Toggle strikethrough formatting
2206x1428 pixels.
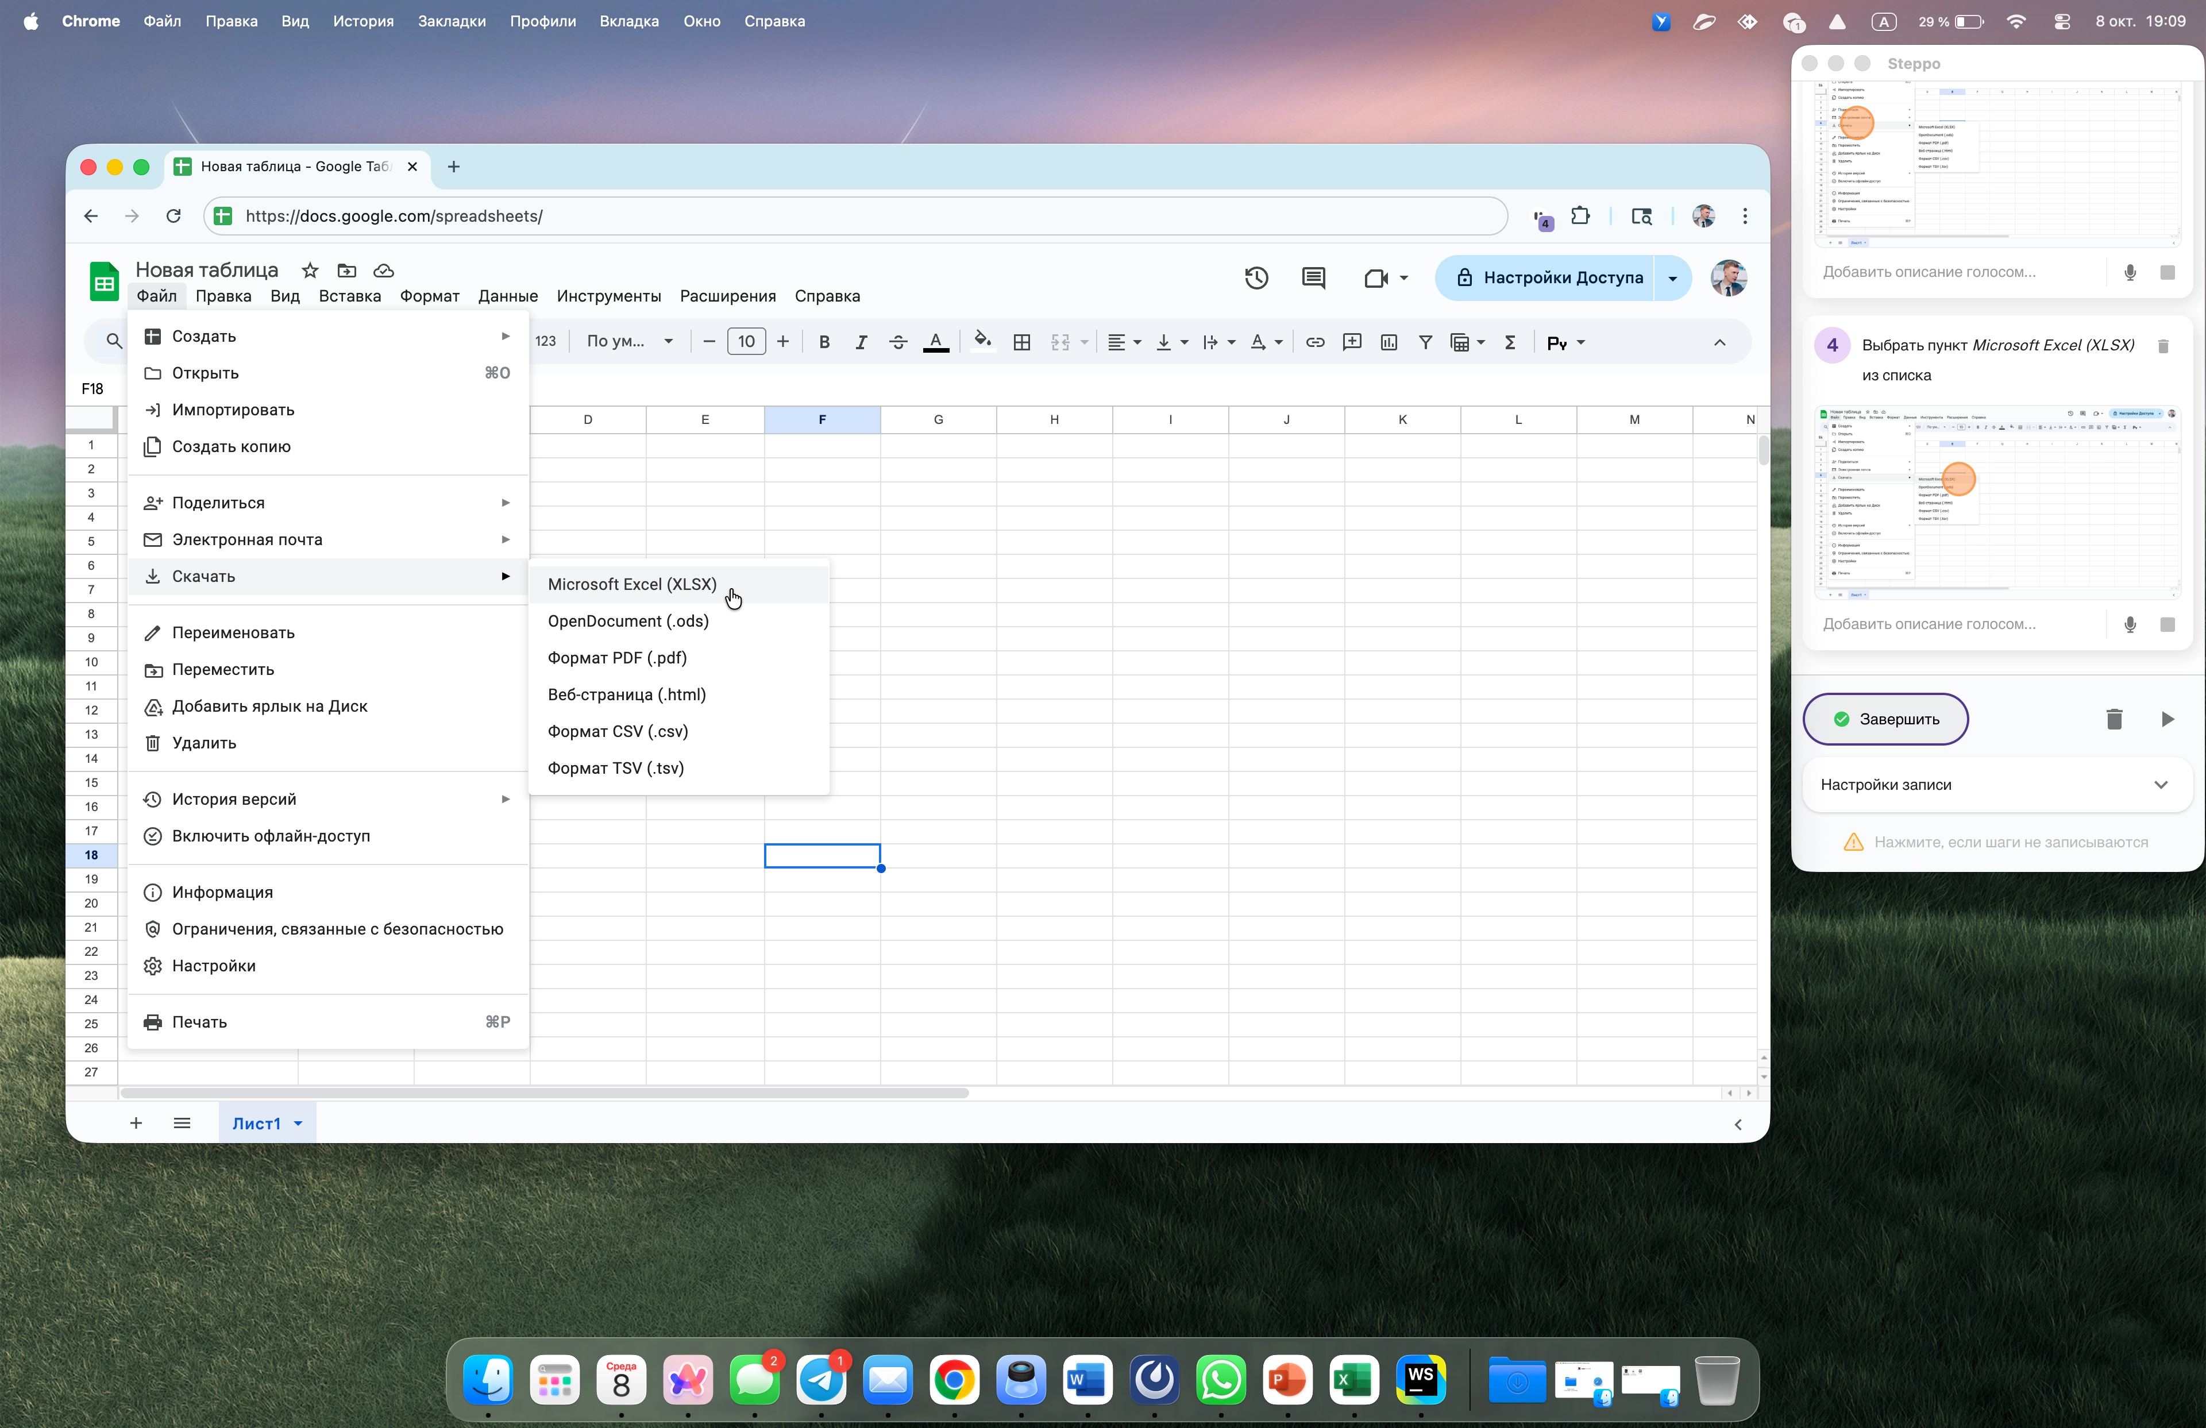(897, 342)
